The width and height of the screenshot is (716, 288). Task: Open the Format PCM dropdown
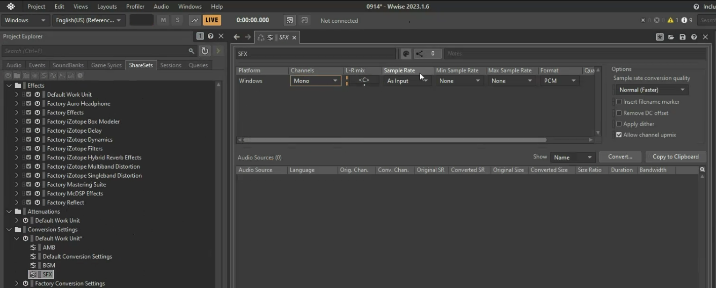559,80
